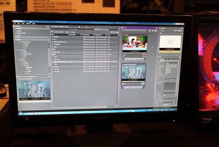Click the Navigator panel pin icon
This screenshot has height=147, width=219.
[x=47, y=27]
